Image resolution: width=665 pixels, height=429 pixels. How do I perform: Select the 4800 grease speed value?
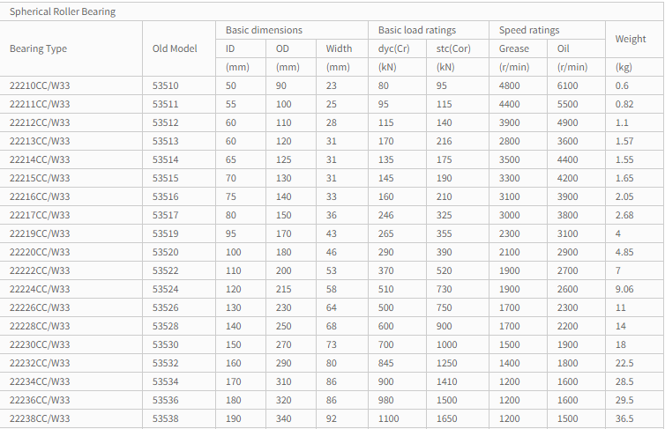tap(510, 85)
